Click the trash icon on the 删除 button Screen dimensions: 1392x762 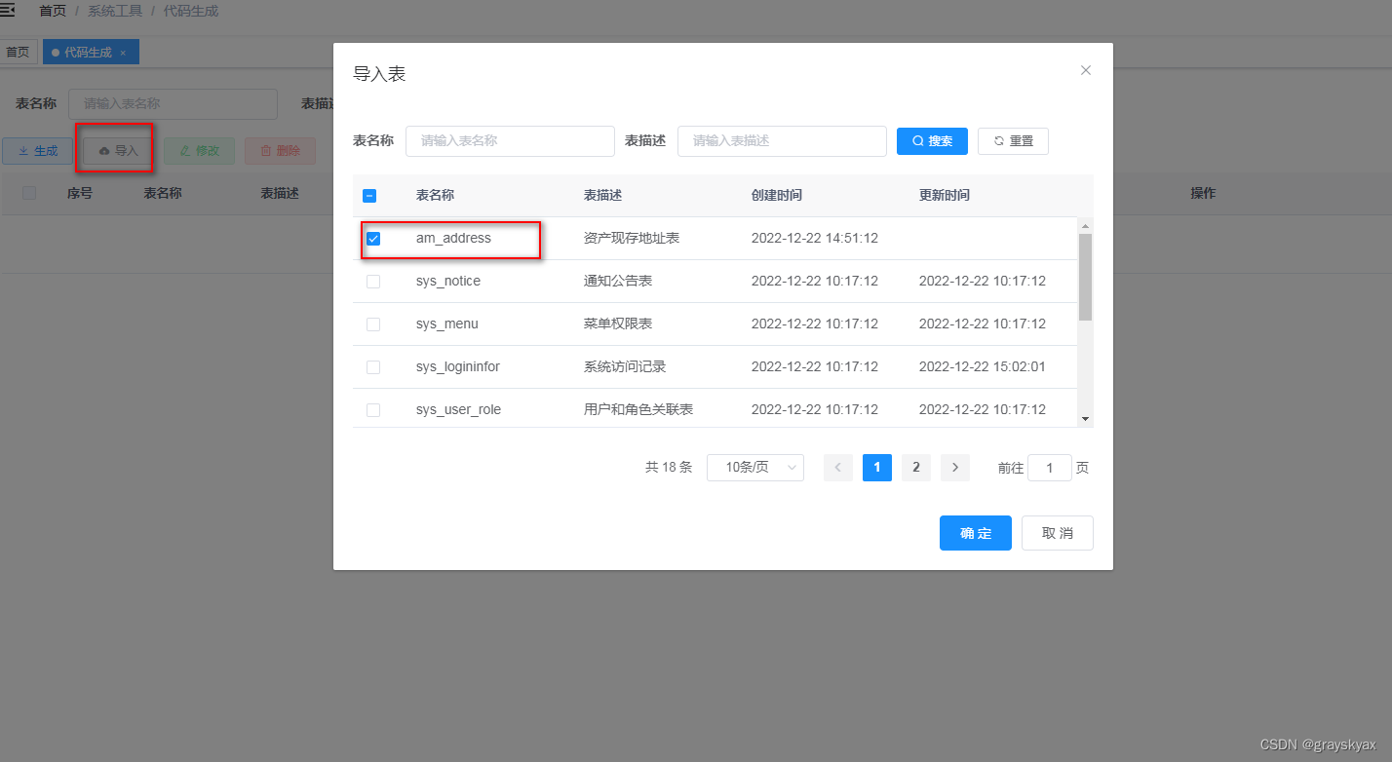[x=265, y=150]
